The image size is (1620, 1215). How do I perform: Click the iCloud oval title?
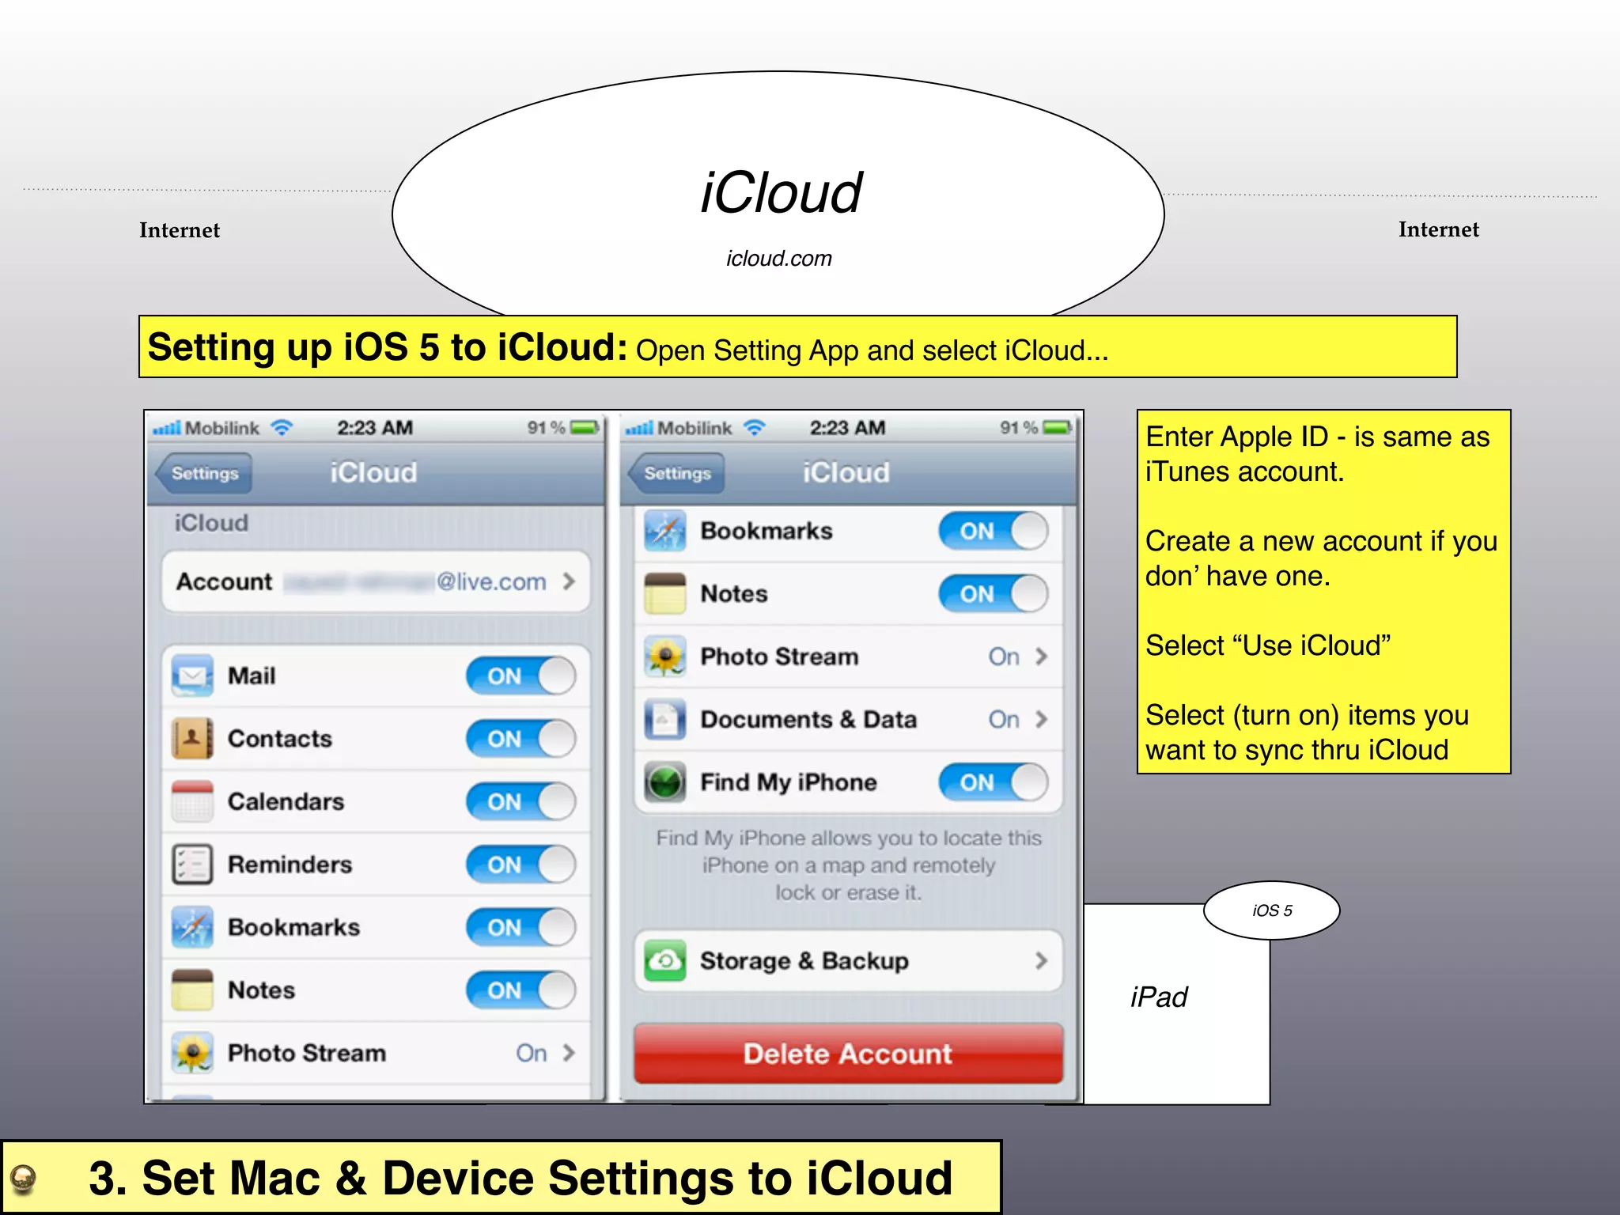pos(782,193)
